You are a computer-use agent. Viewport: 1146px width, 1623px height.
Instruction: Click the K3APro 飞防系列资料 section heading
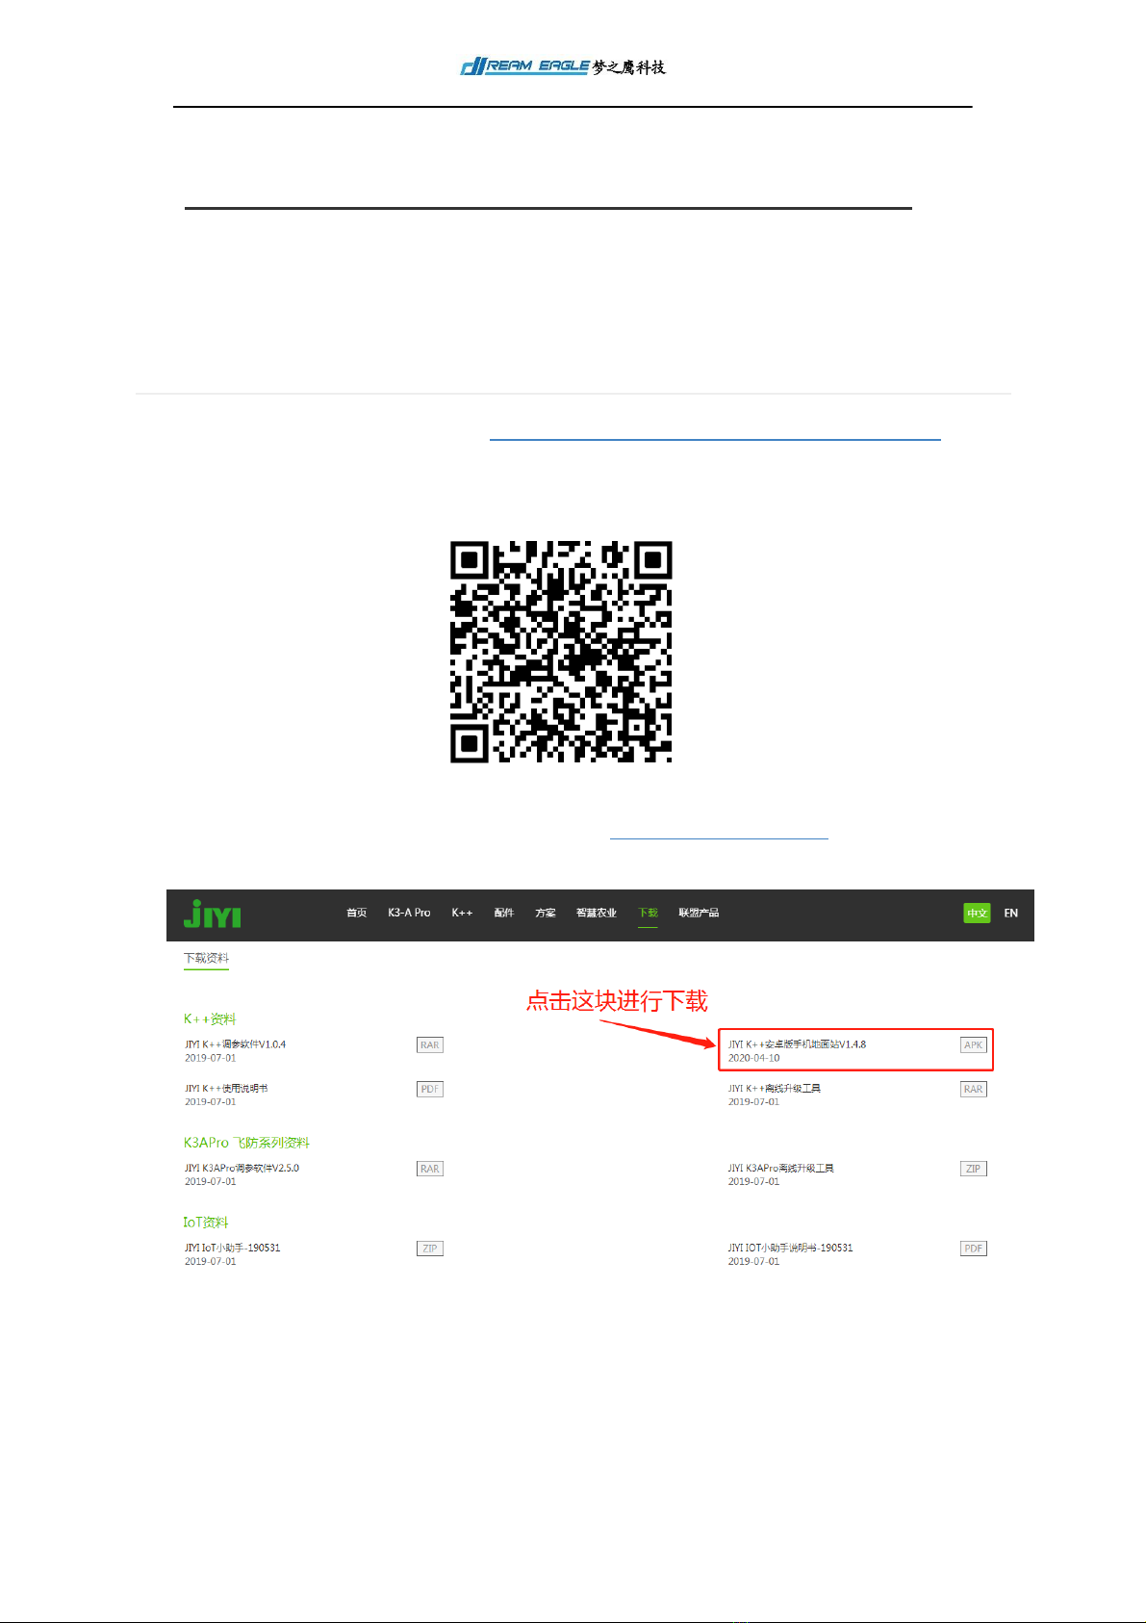point(246,1143)
